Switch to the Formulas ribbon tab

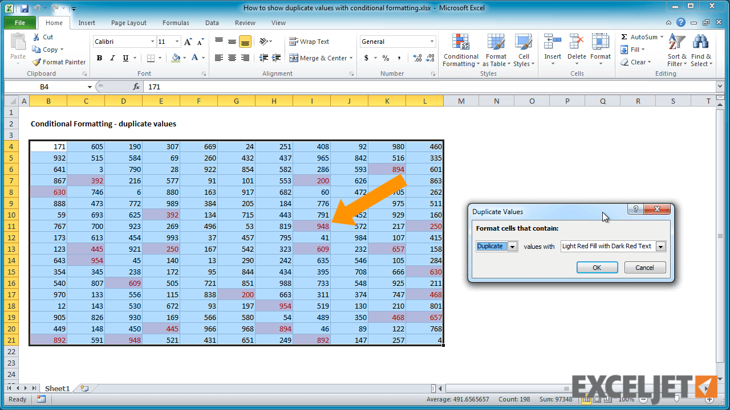pyautogui.click(x=176, y=23)
